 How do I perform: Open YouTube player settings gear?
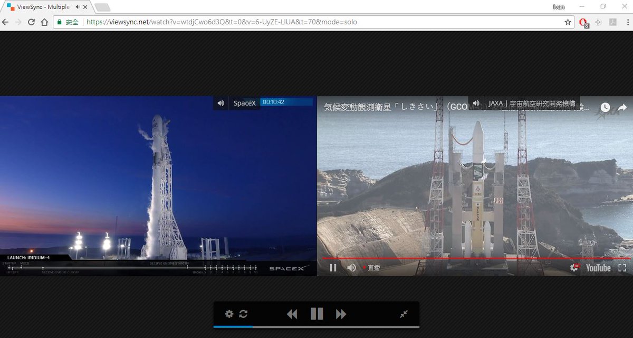pos(574,268)
